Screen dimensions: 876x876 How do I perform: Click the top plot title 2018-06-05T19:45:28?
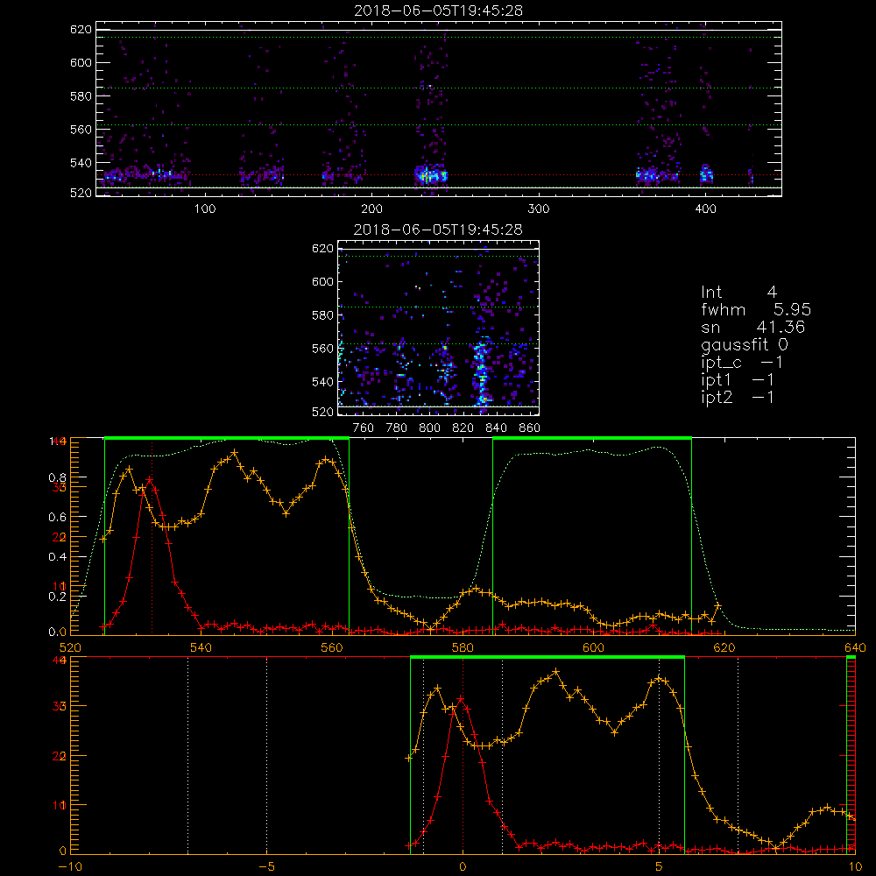coord(438,11)
